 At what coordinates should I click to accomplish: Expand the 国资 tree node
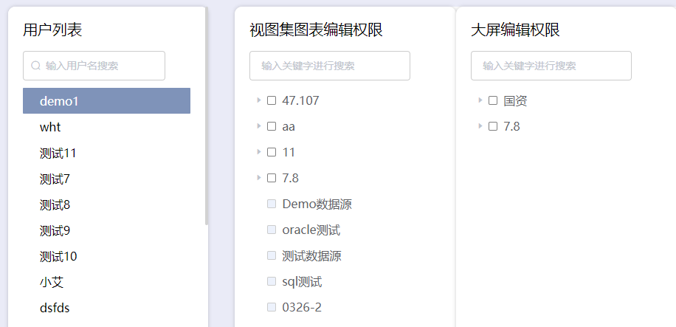point(480,100)
